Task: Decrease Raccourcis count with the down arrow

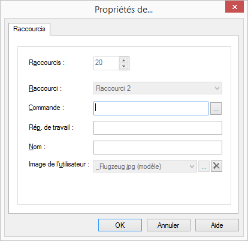Action: [124, 67]
